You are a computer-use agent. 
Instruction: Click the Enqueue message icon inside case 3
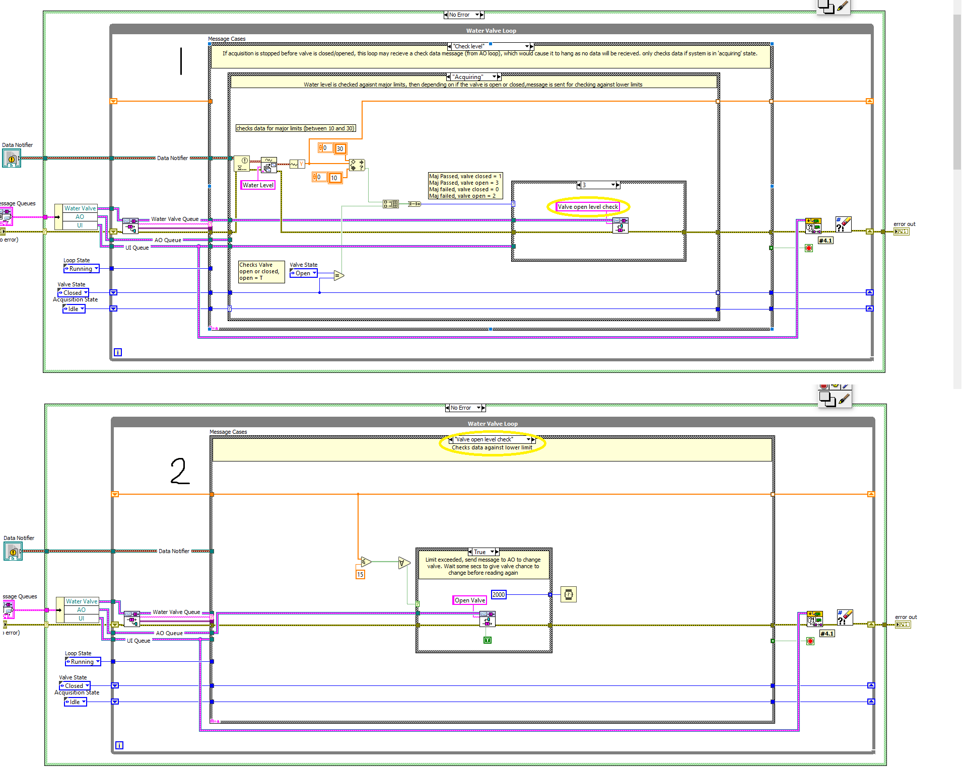[x=621, y=225]
